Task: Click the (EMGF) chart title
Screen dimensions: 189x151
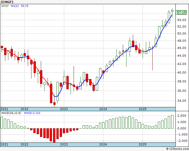Action: click(x=7, y=2)
